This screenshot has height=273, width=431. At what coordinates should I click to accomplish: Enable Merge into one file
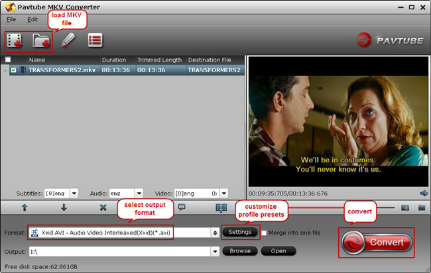[264, 233]
